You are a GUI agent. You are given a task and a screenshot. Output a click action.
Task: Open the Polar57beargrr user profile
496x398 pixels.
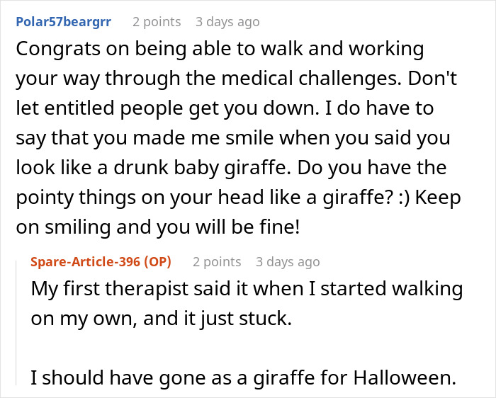(63, 22)
